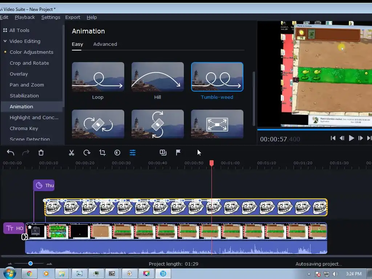Open Chrome from the taskbar
Viewport: 372px width, 279px height.
tap(29, 274)
